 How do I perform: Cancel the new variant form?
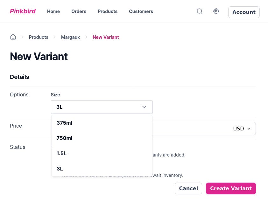188,188
